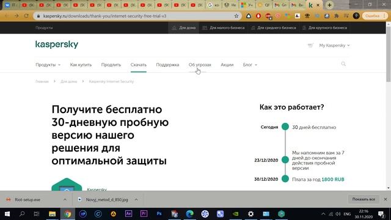Open Task View in the taskbar

pos(37,214)
